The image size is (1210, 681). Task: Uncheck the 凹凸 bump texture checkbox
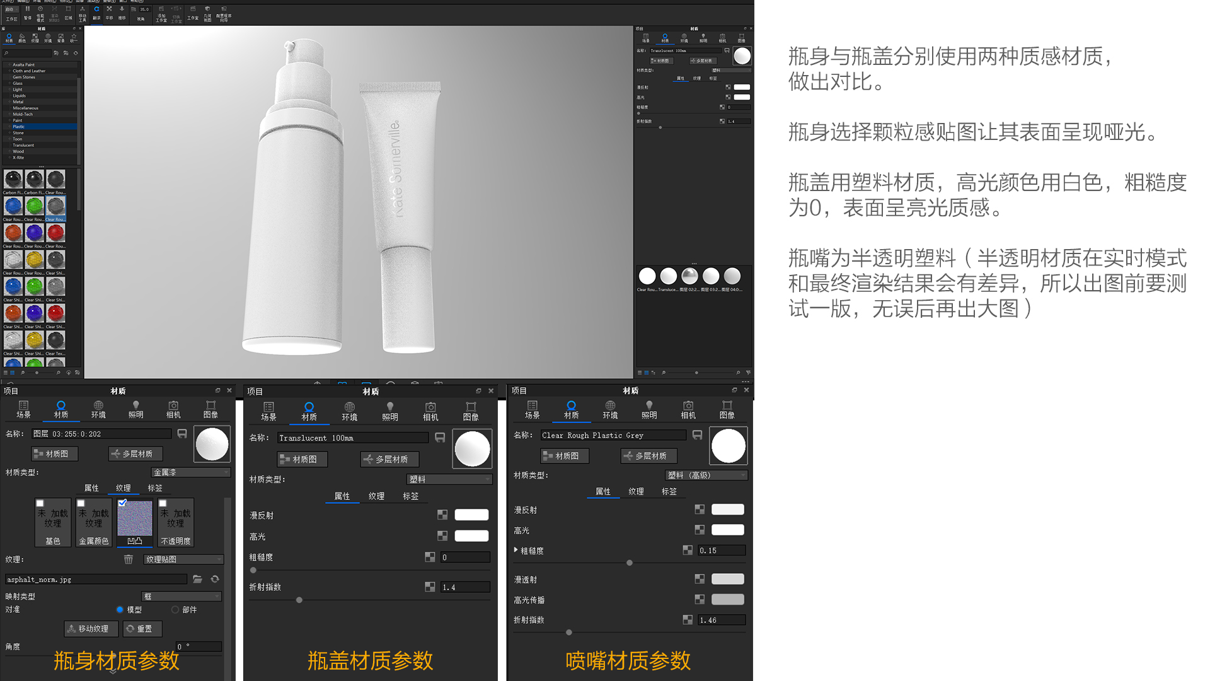coord(124,502)
